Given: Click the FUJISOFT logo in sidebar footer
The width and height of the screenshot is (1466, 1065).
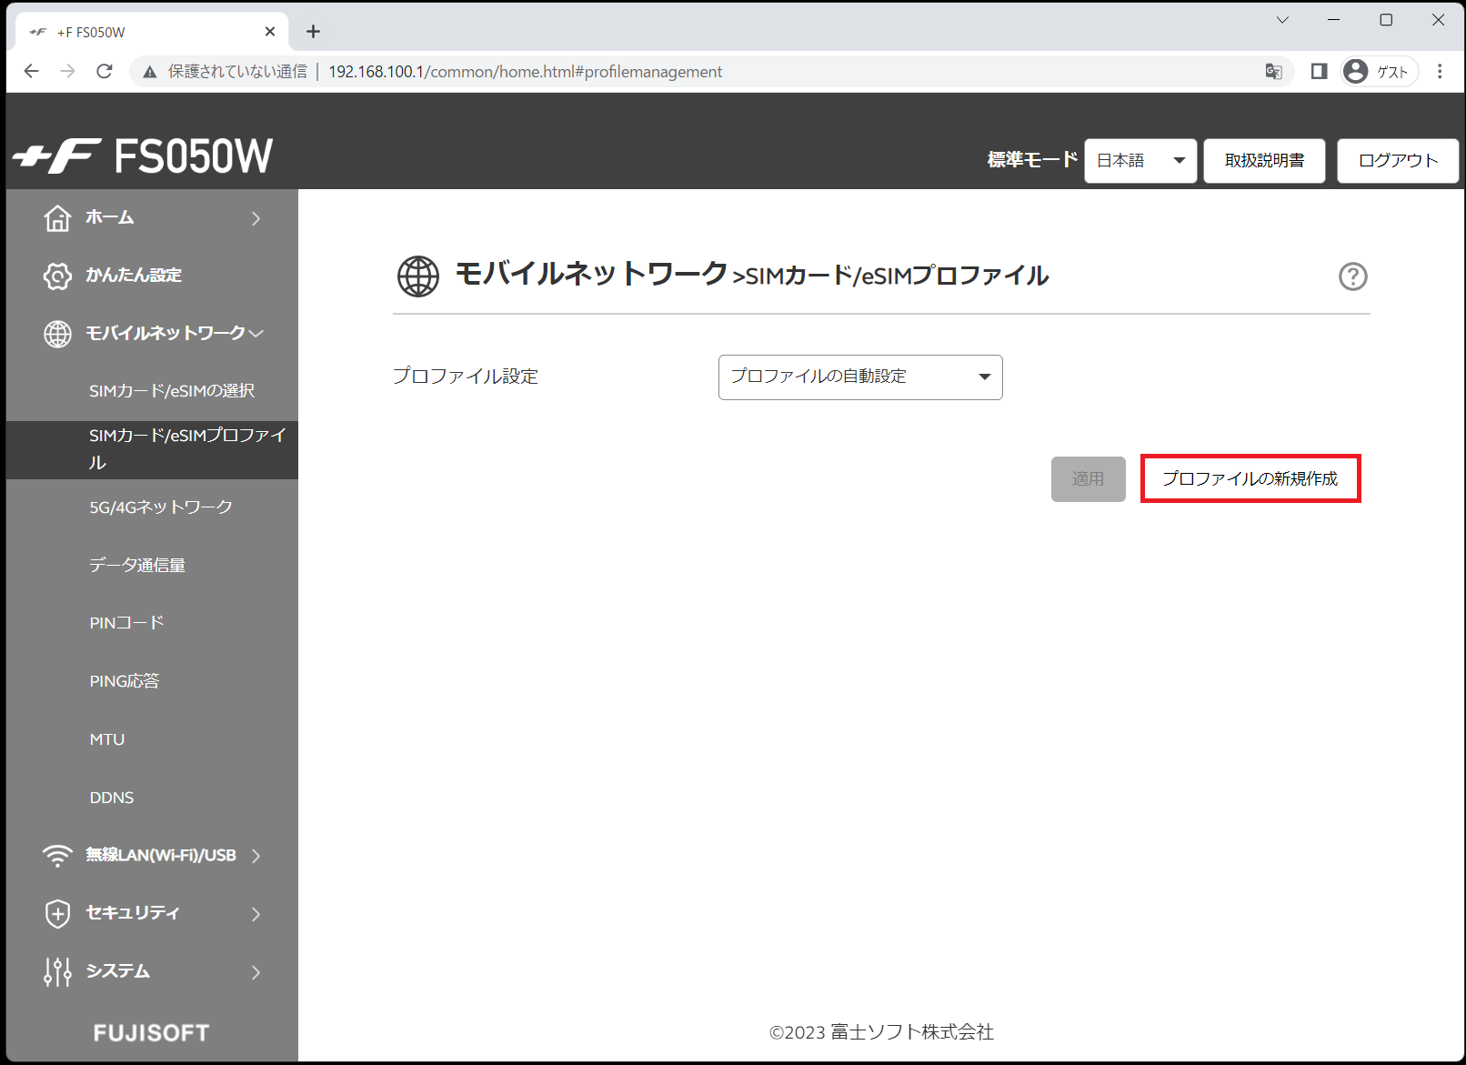Looking at the screenshot, I should (x=152, y=1033).
